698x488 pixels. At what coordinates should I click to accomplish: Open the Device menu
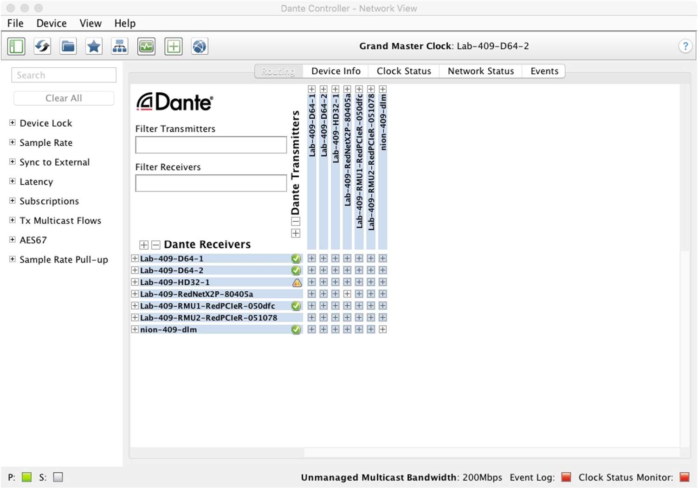coord(51,23)
